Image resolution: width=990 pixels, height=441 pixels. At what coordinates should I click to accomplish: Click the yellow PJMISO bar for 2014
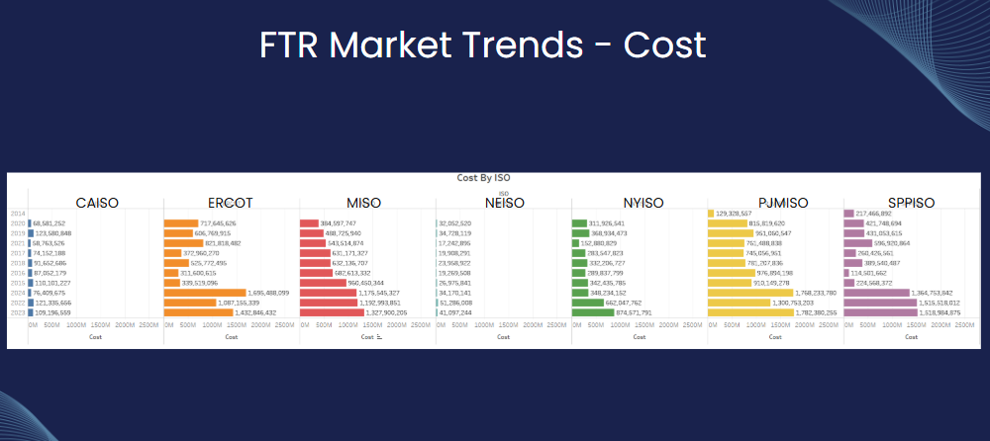(x=711, y=214)
